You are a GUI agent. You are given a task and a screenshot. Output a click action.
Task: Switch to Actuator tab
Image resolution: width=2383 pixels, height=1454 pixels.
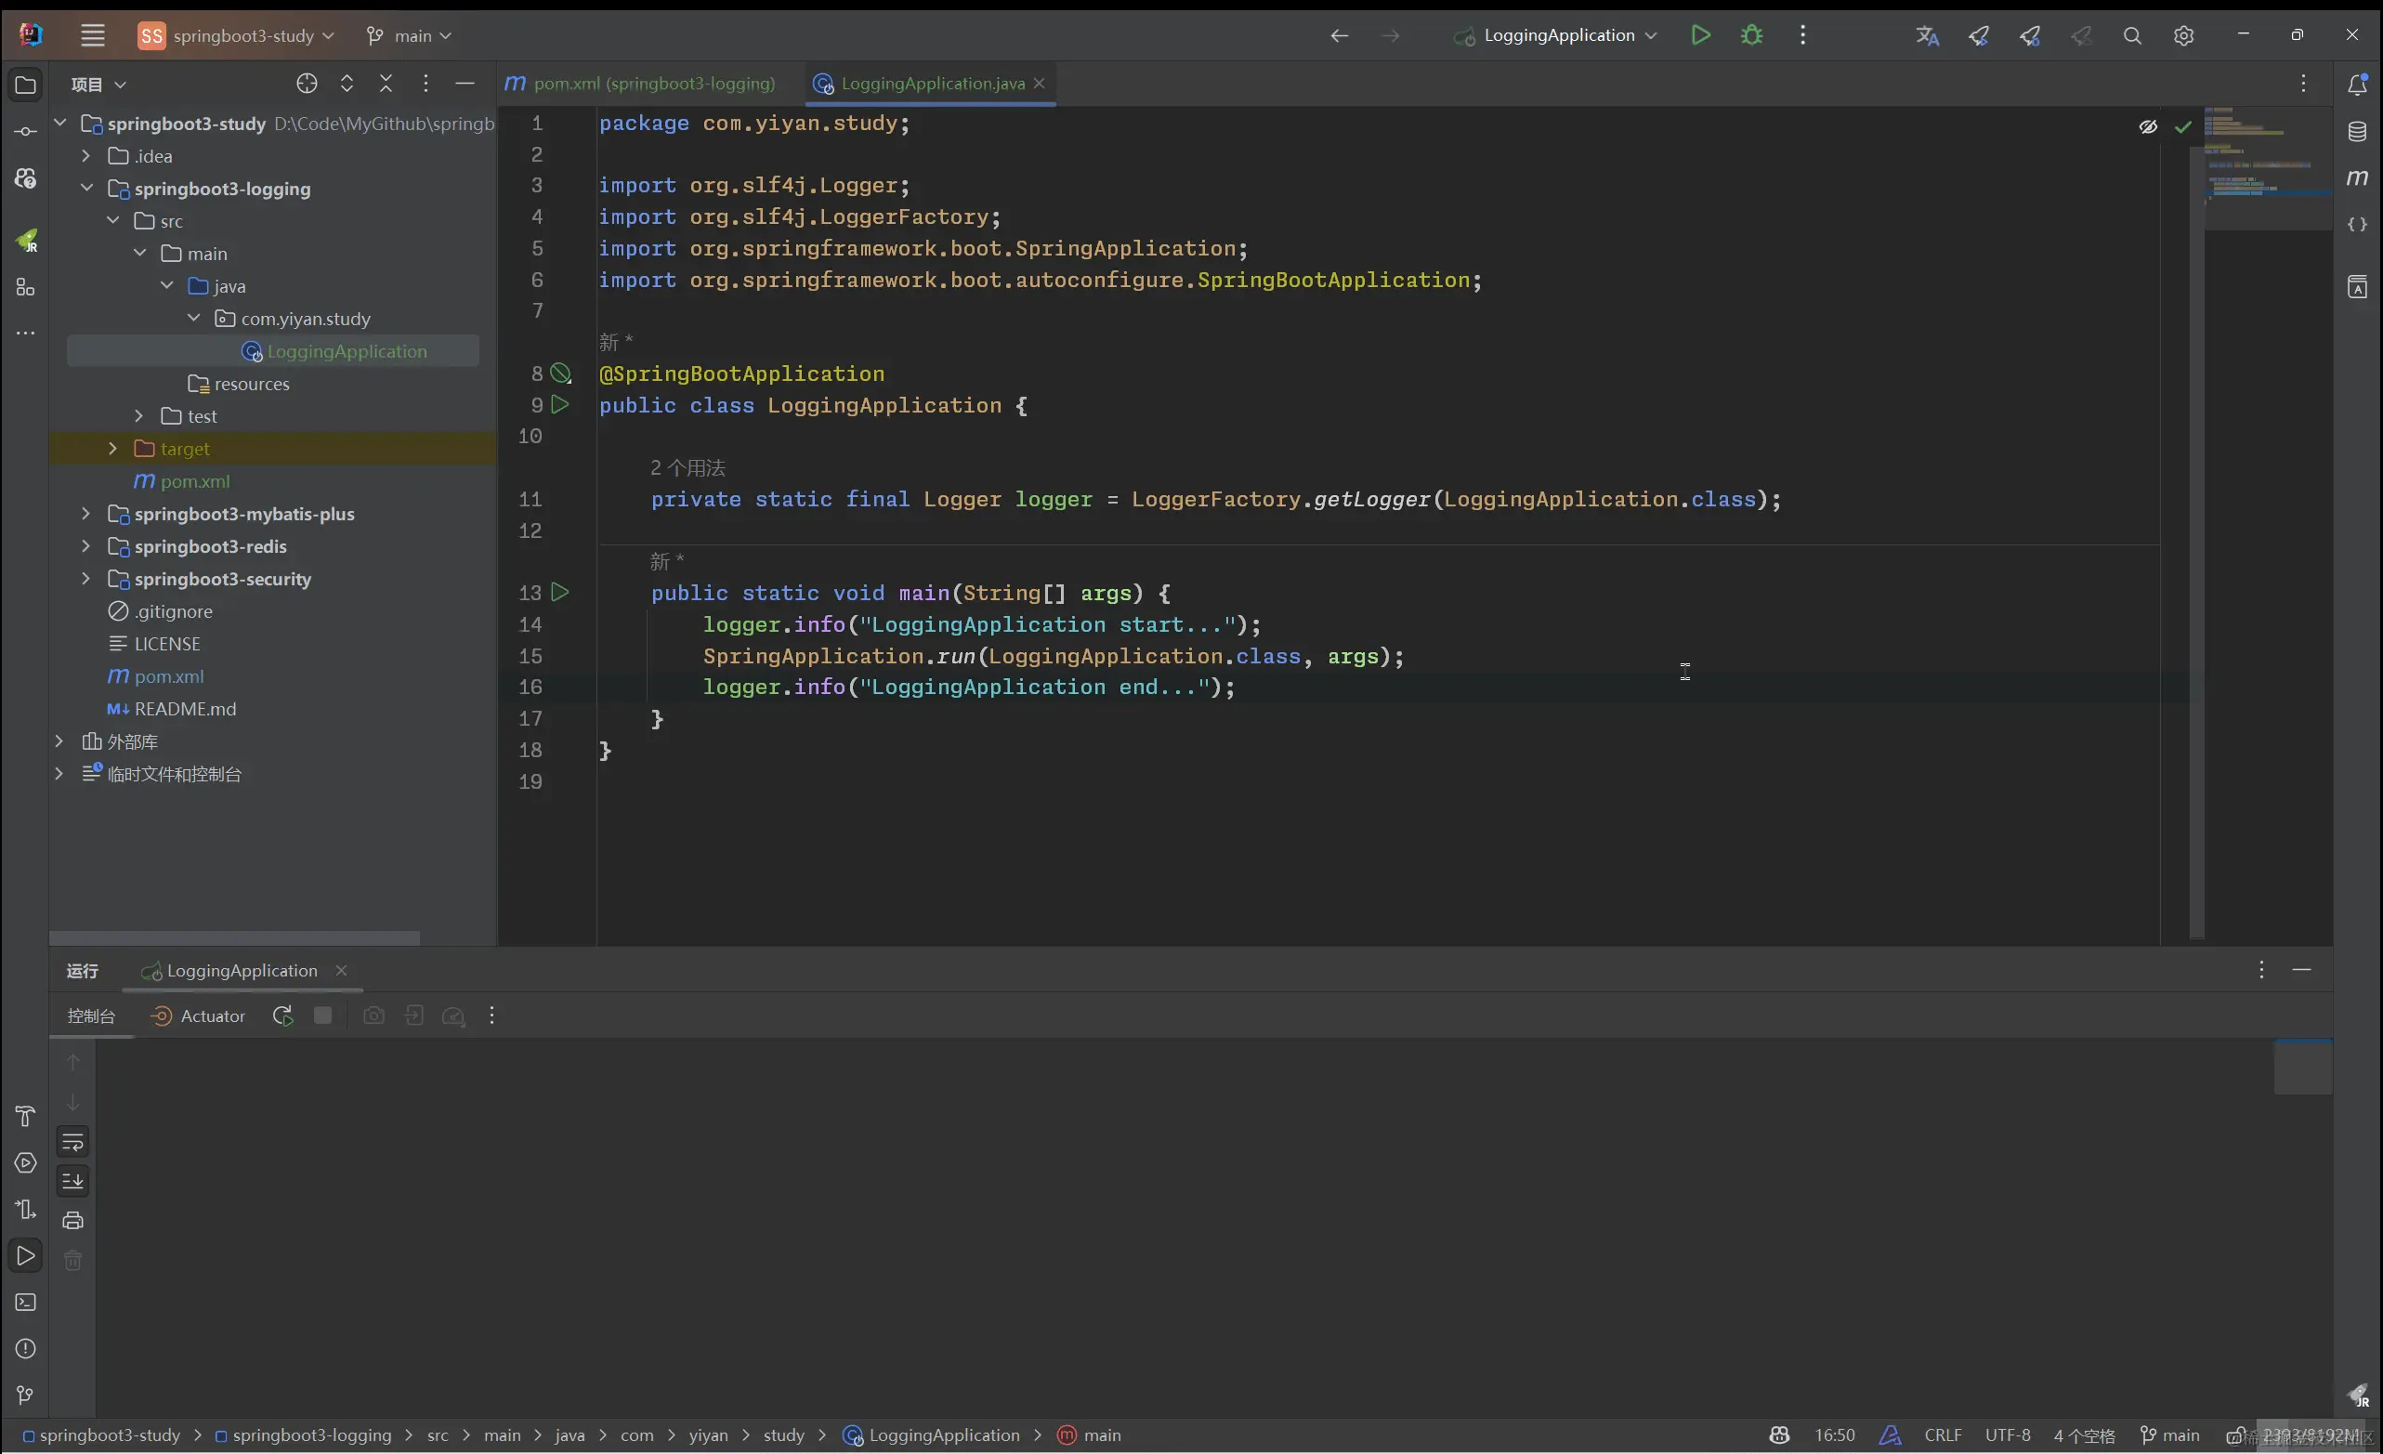pyautogui.click(x=199, y=1015)
